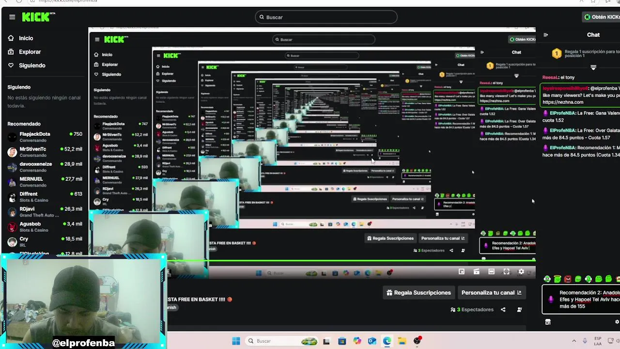Click Reesal username in the main chat
This screenshot has height=349, width=620.
pos(550,78)
